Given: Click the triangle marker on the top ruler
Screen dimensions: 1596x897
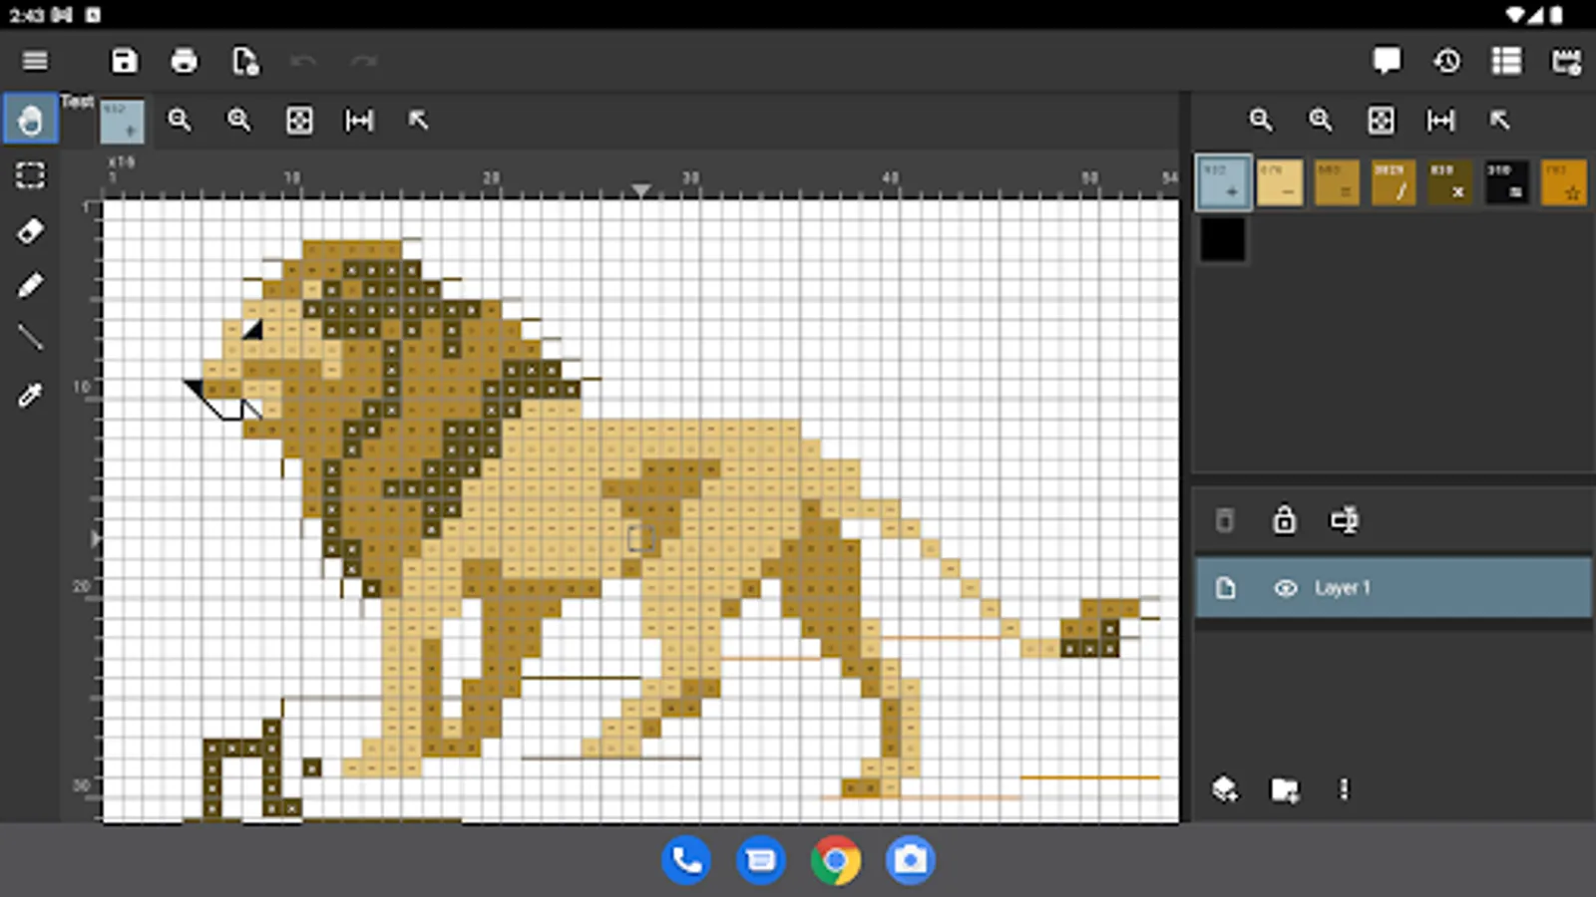Looking at the screenshot, I should 641,189.
